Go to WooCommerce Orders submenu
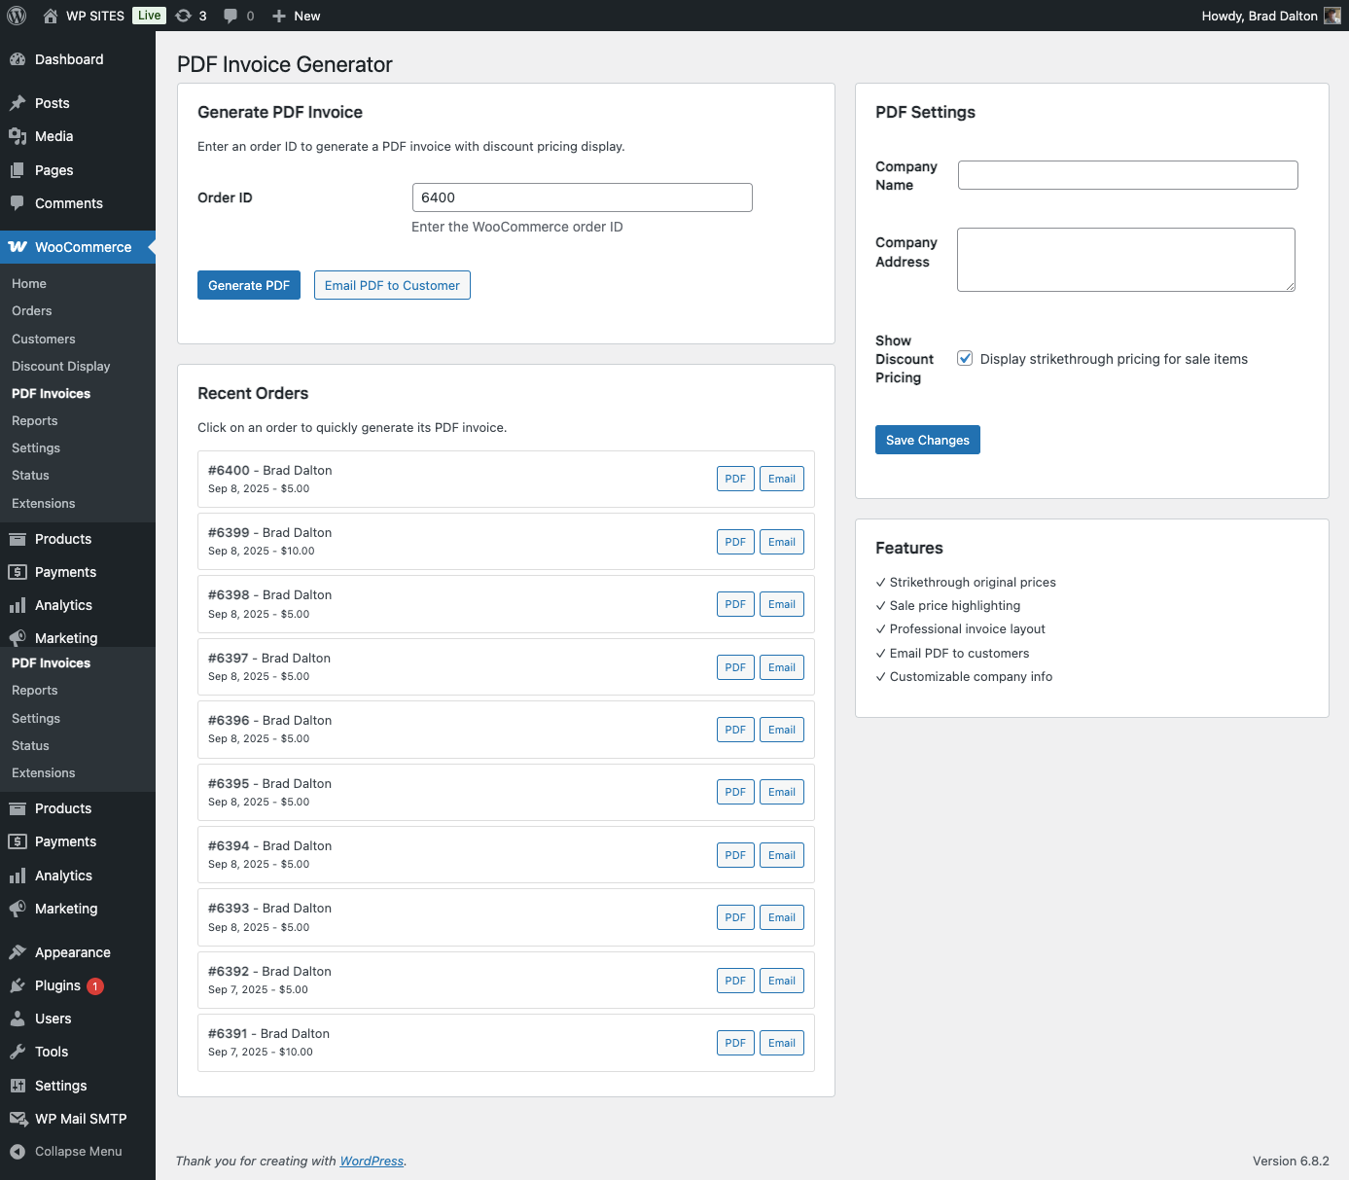The height and width of the screenshot is (1180, 1349). click(x=32, y=310)
